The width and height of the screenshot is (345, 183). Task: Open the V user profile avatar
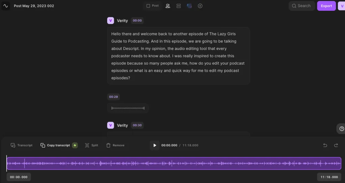(x=342, y=6)
